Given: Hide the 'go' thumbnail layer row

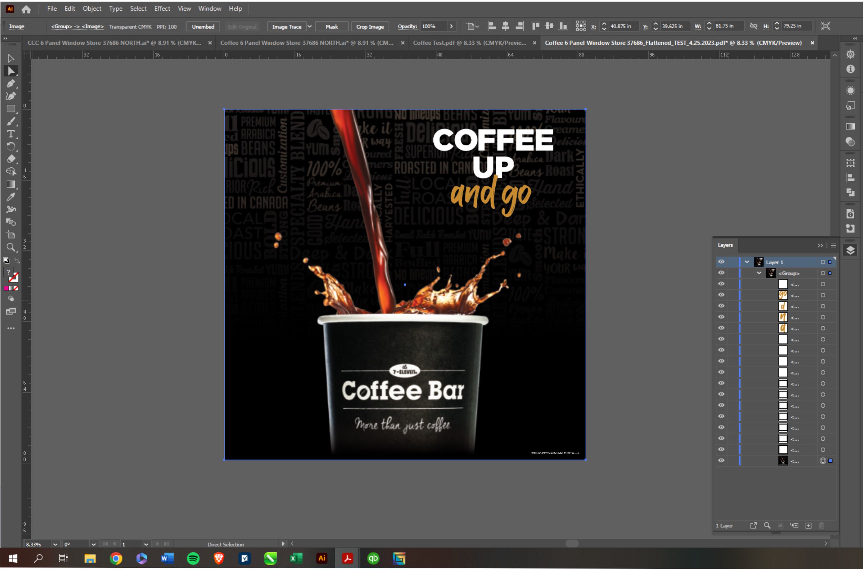Looking at the screenshot, I should (x=721, y=295).
